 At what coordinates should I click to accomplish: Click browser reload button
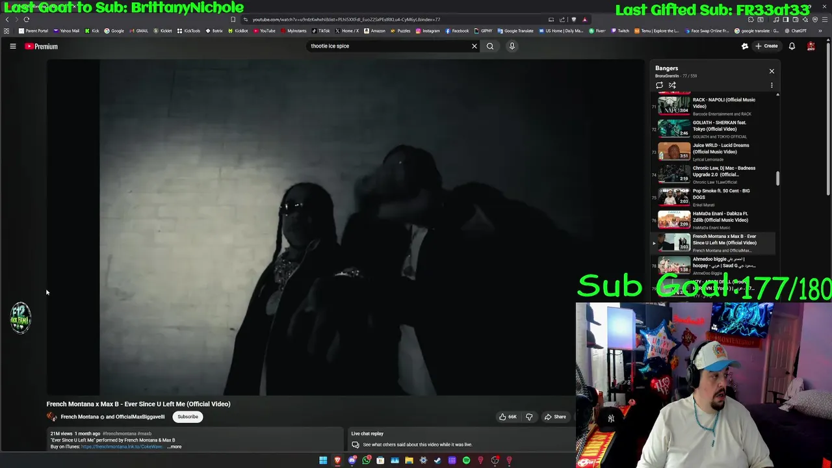pos(27,19)
